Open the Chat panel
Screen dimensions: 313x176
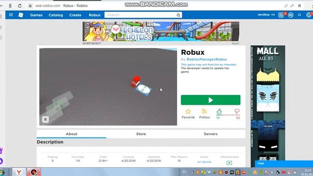click(x=284, y=163)
